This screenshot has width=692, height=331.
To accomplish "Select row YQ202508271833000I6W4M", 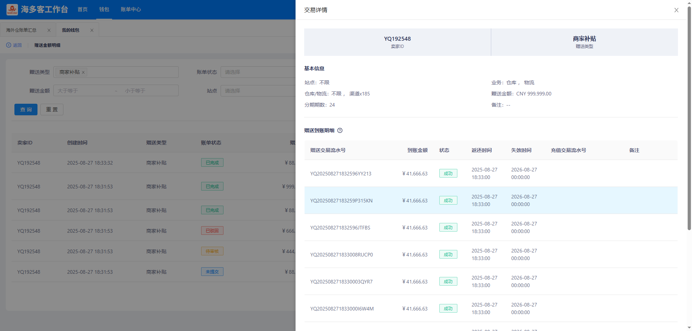I will coord(491,308).
